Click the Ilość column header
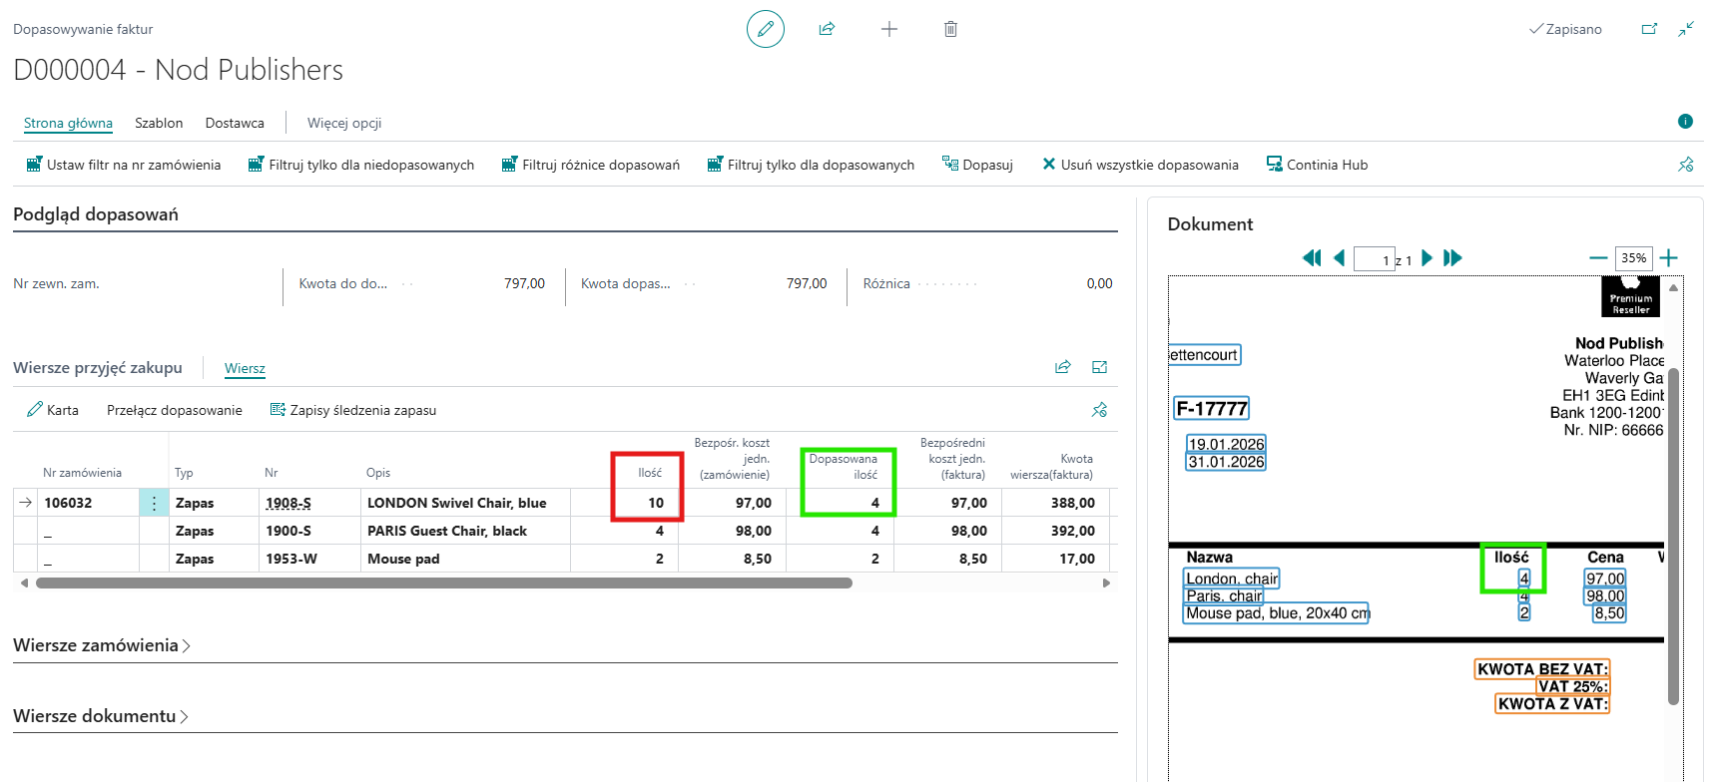 pyautogui.click(x=650, y=473)
